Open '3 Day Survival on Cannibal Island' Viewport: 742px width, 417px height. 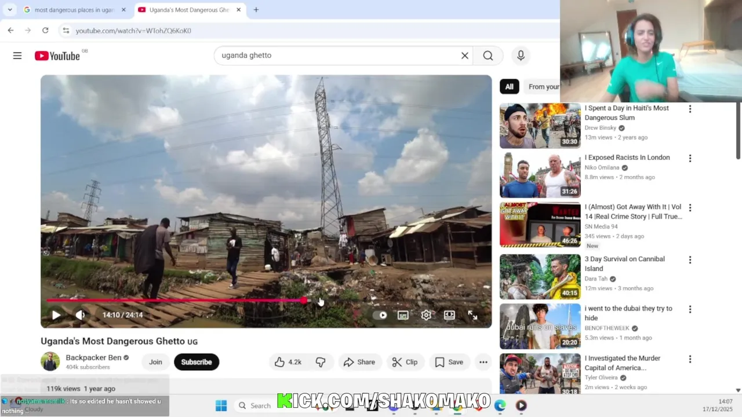coord(625,264)
